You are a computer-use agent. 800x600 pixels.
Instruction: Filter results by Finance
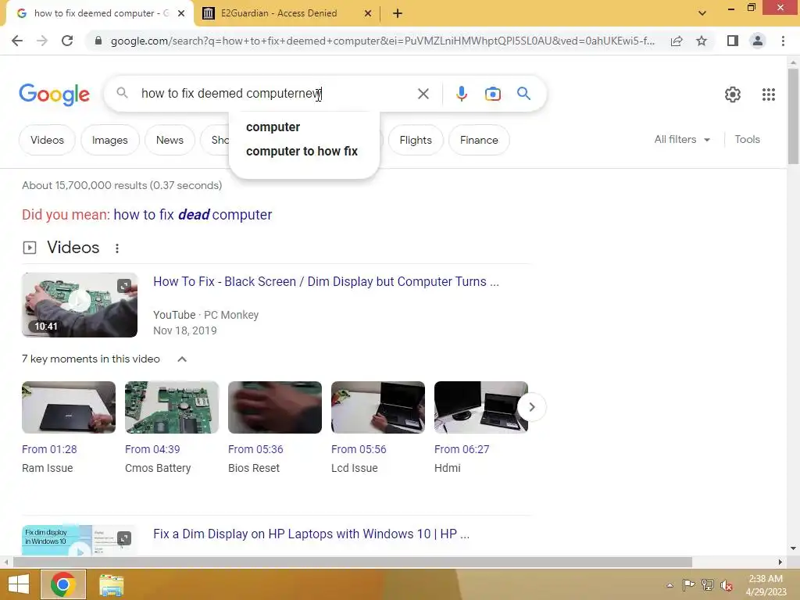[x=479, y=140]
